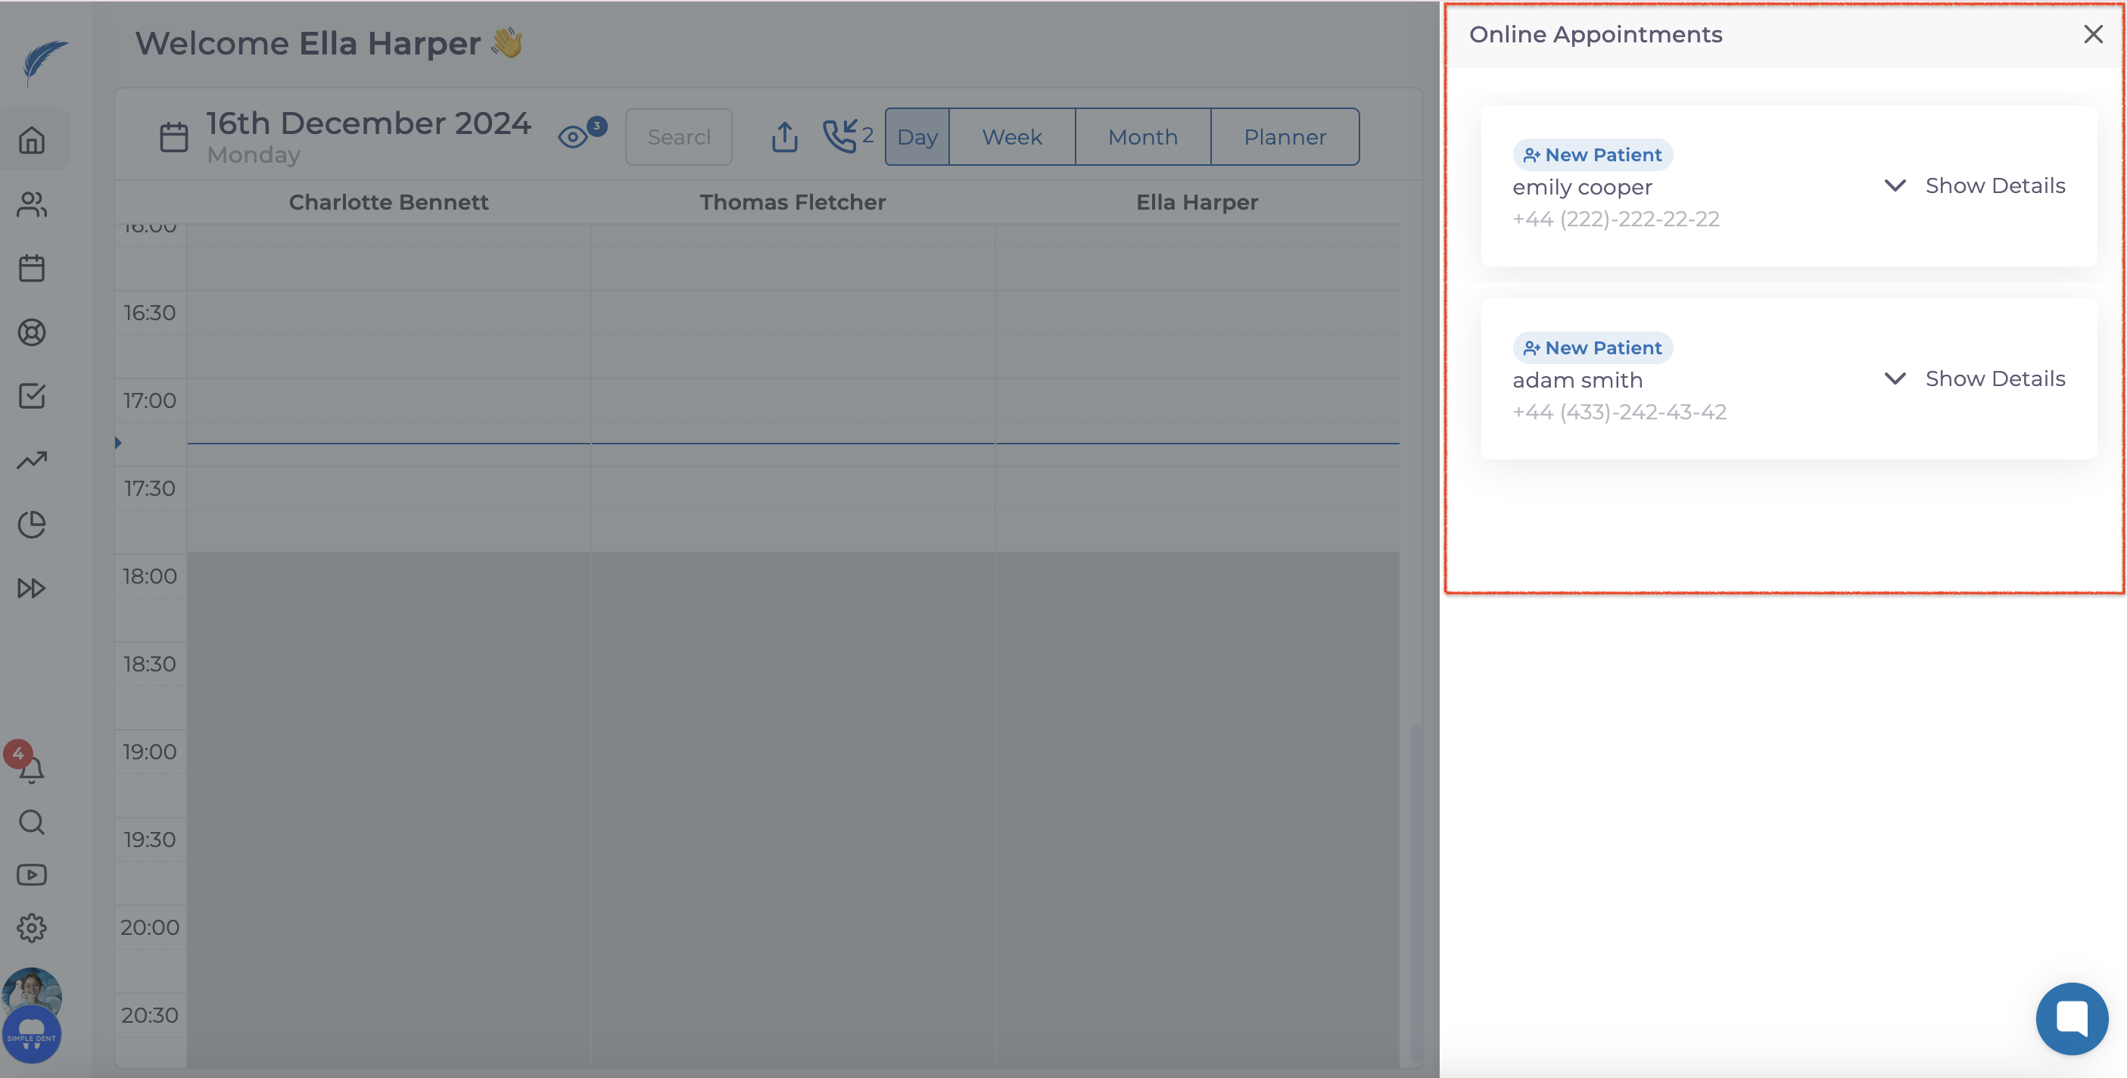
Task: Open the patients list sidebar icon
Action: [33, 204]
